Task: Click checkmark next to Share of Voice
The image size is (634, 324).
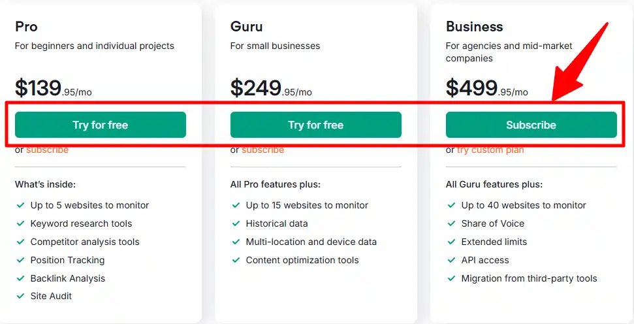Action: pyautogui.click(x=451, y=223)
